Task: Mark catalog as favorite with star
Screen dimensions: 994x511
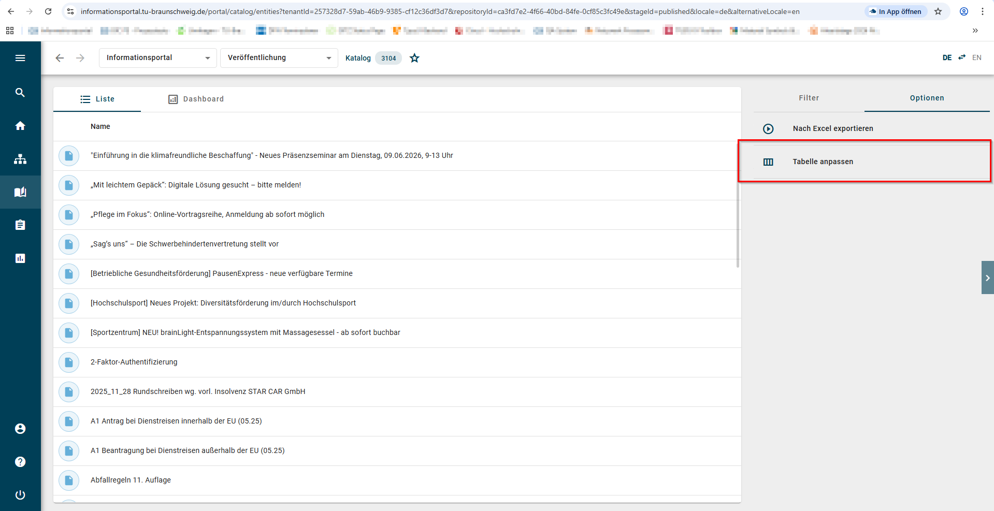Action: click(x=414, y=58)
